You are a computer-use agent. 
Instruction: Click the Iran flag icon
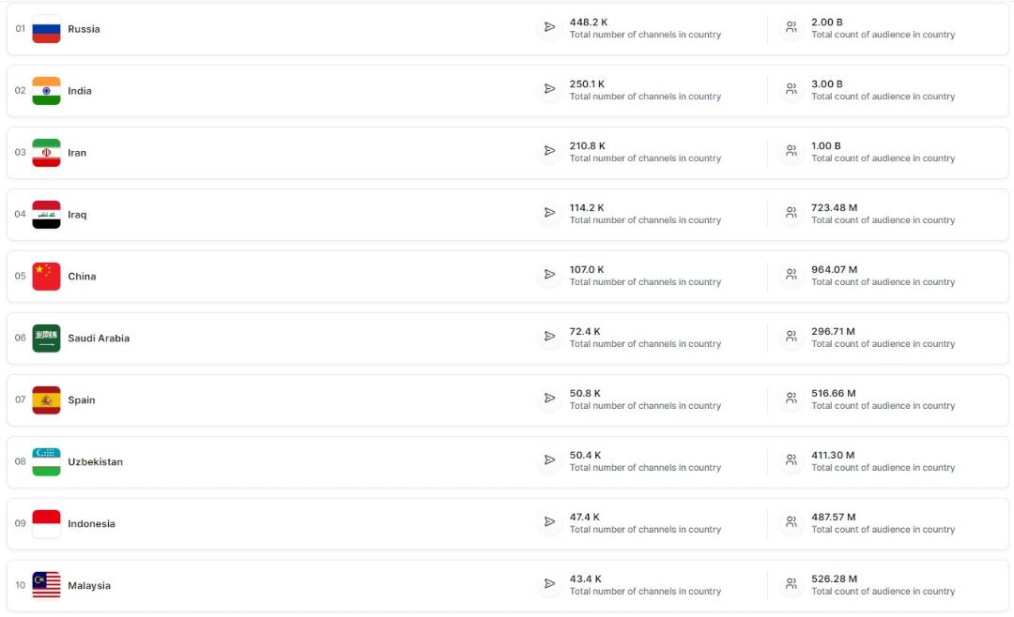pyautogui.click(x=46, y=153)
